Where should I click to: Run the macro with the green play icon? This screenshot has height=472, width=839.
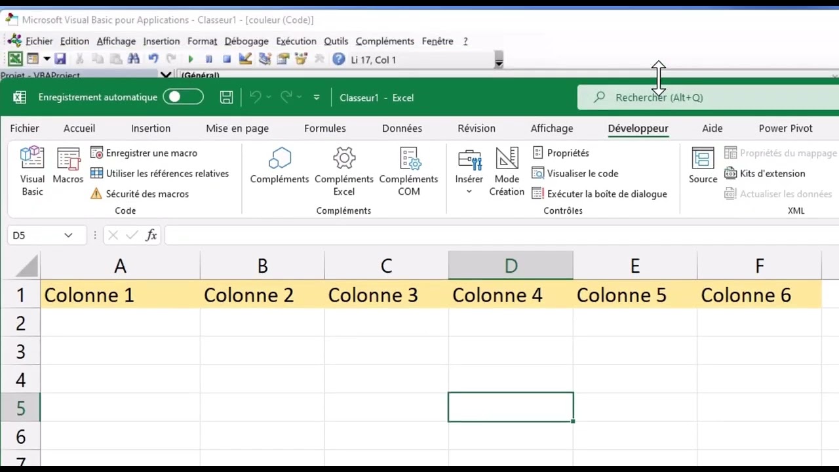191,60
